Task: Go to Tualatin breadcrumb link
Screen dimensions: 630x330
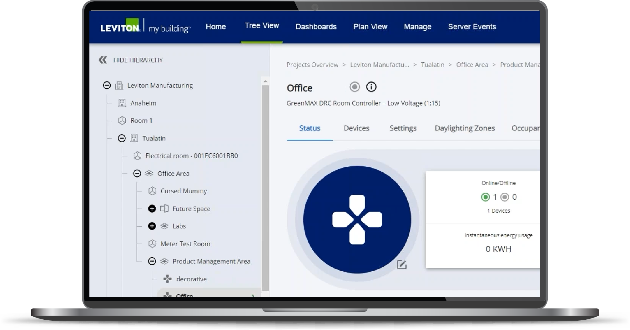Action: click(x=432, y=65)
